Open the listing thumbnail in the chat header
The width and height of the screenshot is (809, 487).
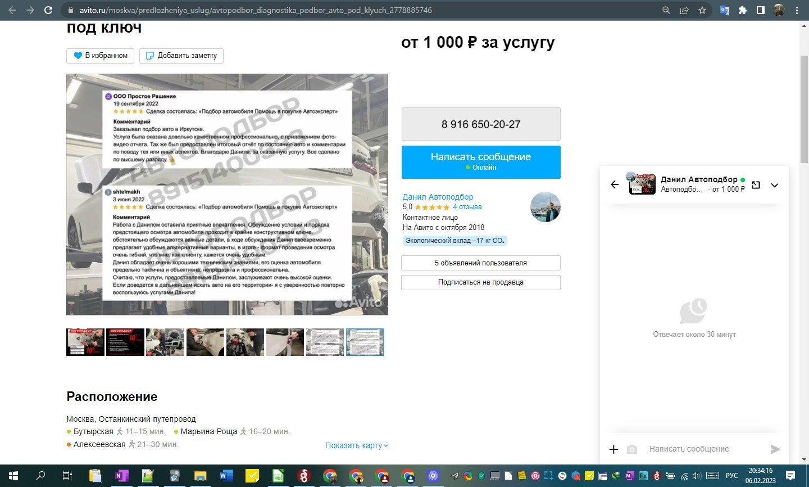click(x=642, y=184)
